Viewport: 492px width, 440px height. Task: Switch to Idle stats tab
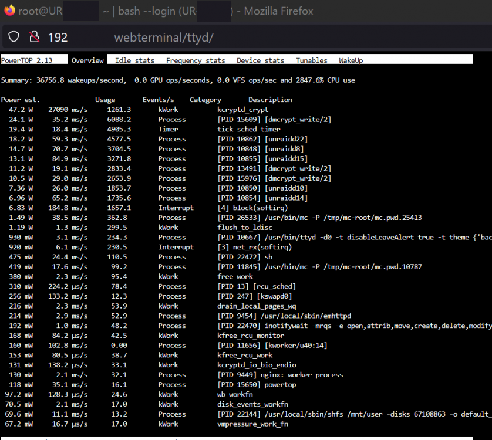coord(134,60)
